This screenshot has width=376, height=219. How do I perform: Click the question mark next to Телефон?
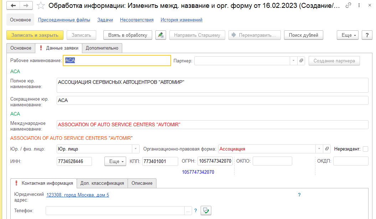[196, 210]
